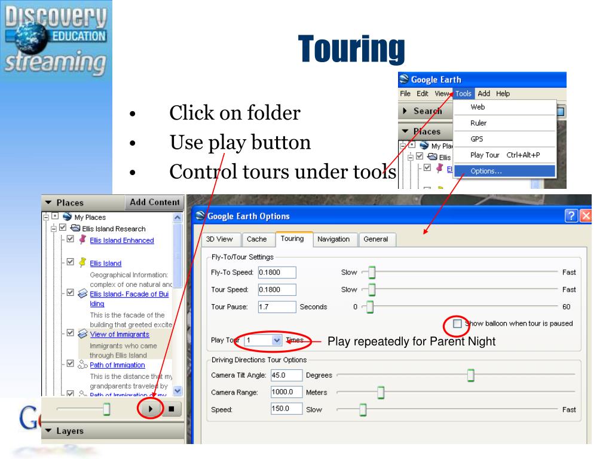Image resolution: width=612 pixels, height=459 pixels.
Task: Uncheck the View of Immigrants checkbox
Action: point(71,332)
